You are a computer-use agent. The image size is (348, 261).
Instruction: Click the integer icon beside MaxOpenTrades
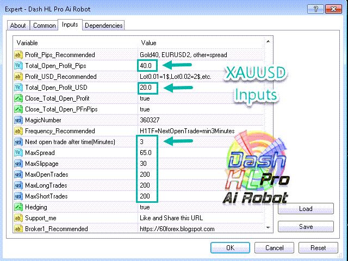(x=18, y=175)
